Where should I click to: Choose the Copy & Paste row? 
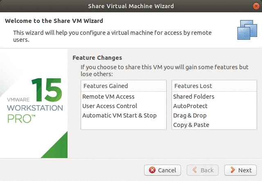[190, 125]
